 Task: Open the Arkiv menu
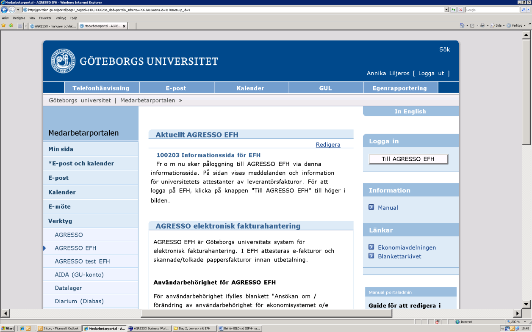(5, 18)
